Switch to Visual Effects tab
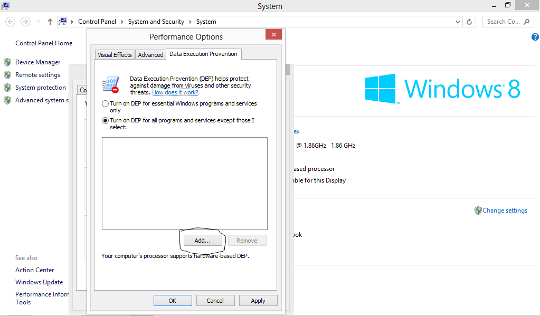The height and width of the screenshot is (316, 540). click(115, 55)
